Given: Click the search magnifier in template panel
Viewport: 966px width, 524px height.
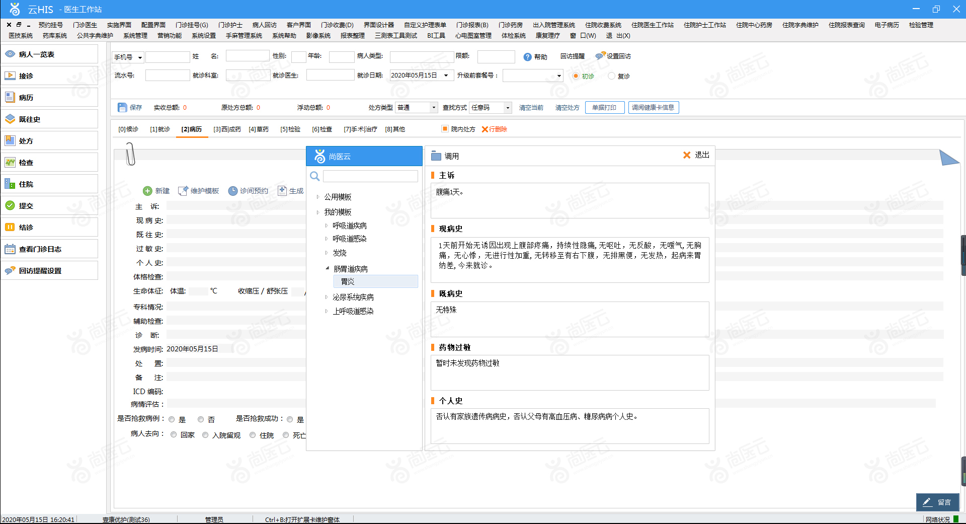Looking at the screenshot, I should pos(315,176).
